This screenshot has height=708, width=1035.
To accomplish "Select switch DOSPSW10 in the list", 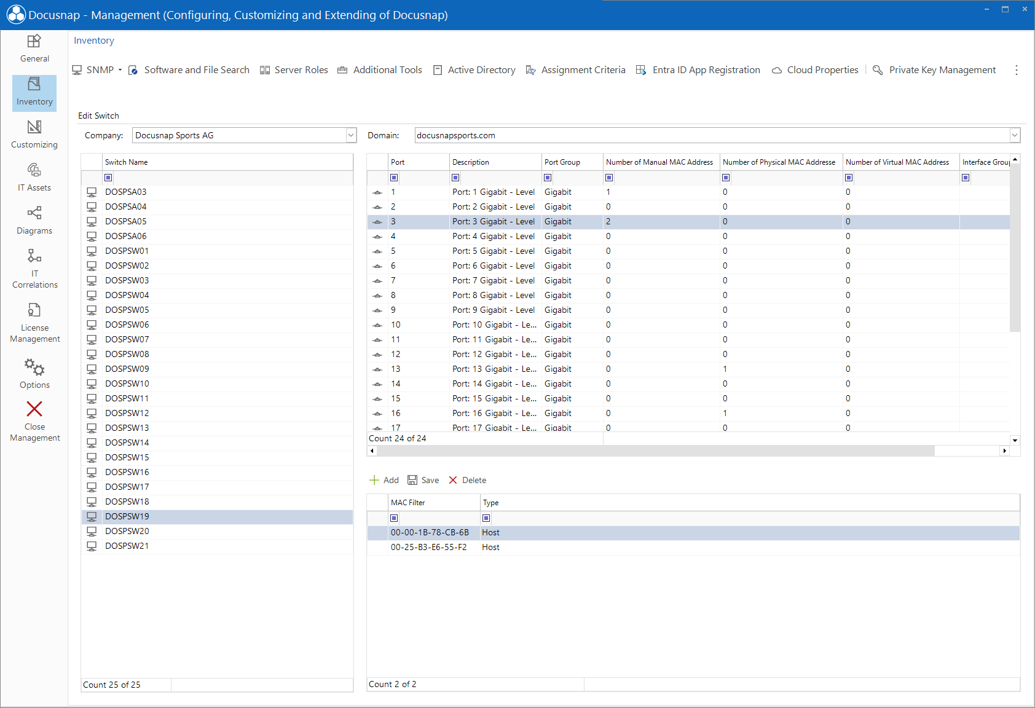I will (217, 383).
